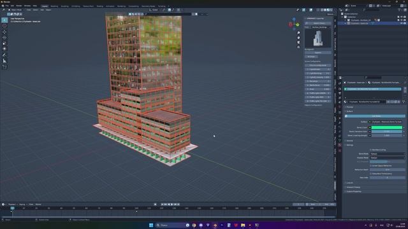Screen dimensions: 408x229
Task: Toggle viewport overlays icon in the header
Action: coord(311,10)
